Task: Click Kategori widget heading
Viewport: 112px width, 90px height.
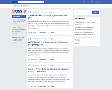Action: (x=78, y=40)
